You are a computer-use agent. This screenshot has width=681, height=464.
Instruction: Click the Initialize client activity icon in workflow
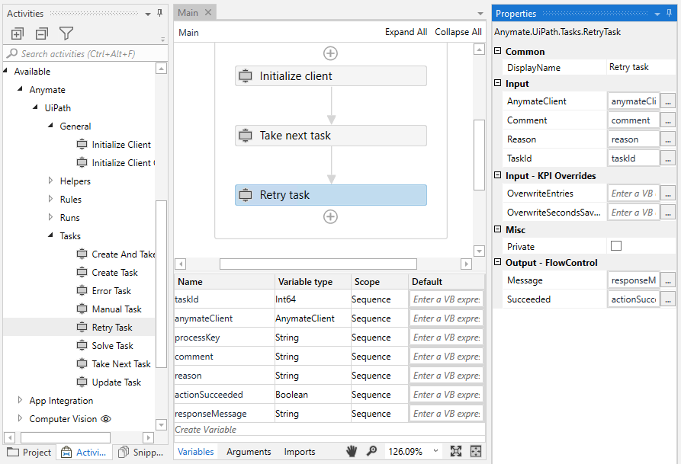pos(246,76)
